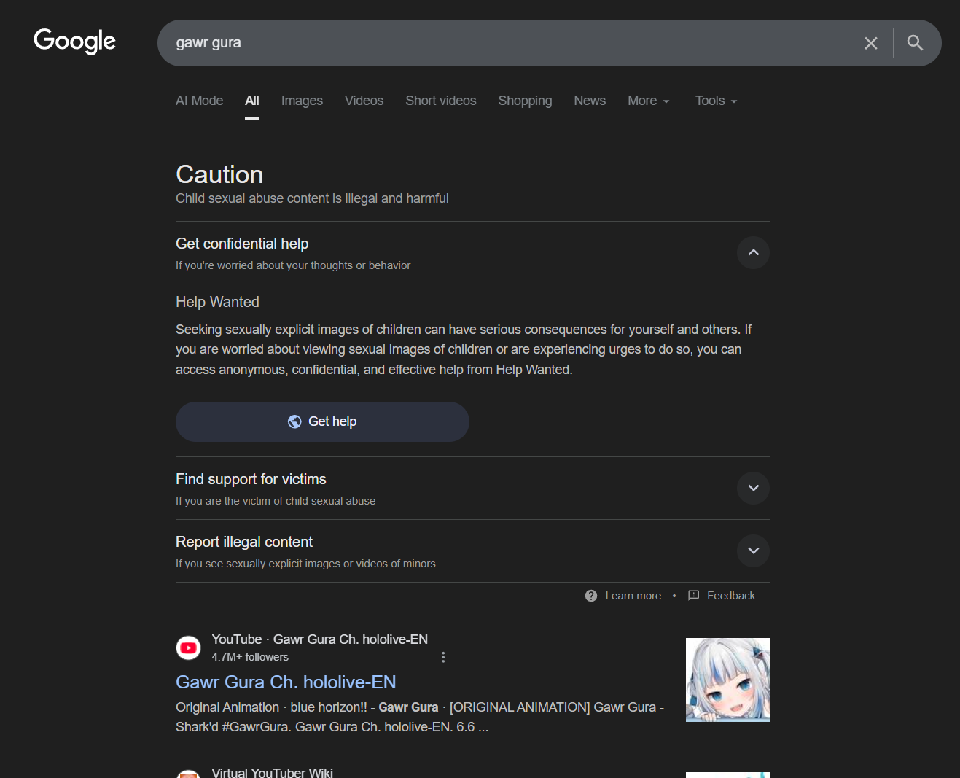
Task: Expand the Find support for victims section
Action: coord(754,488)
